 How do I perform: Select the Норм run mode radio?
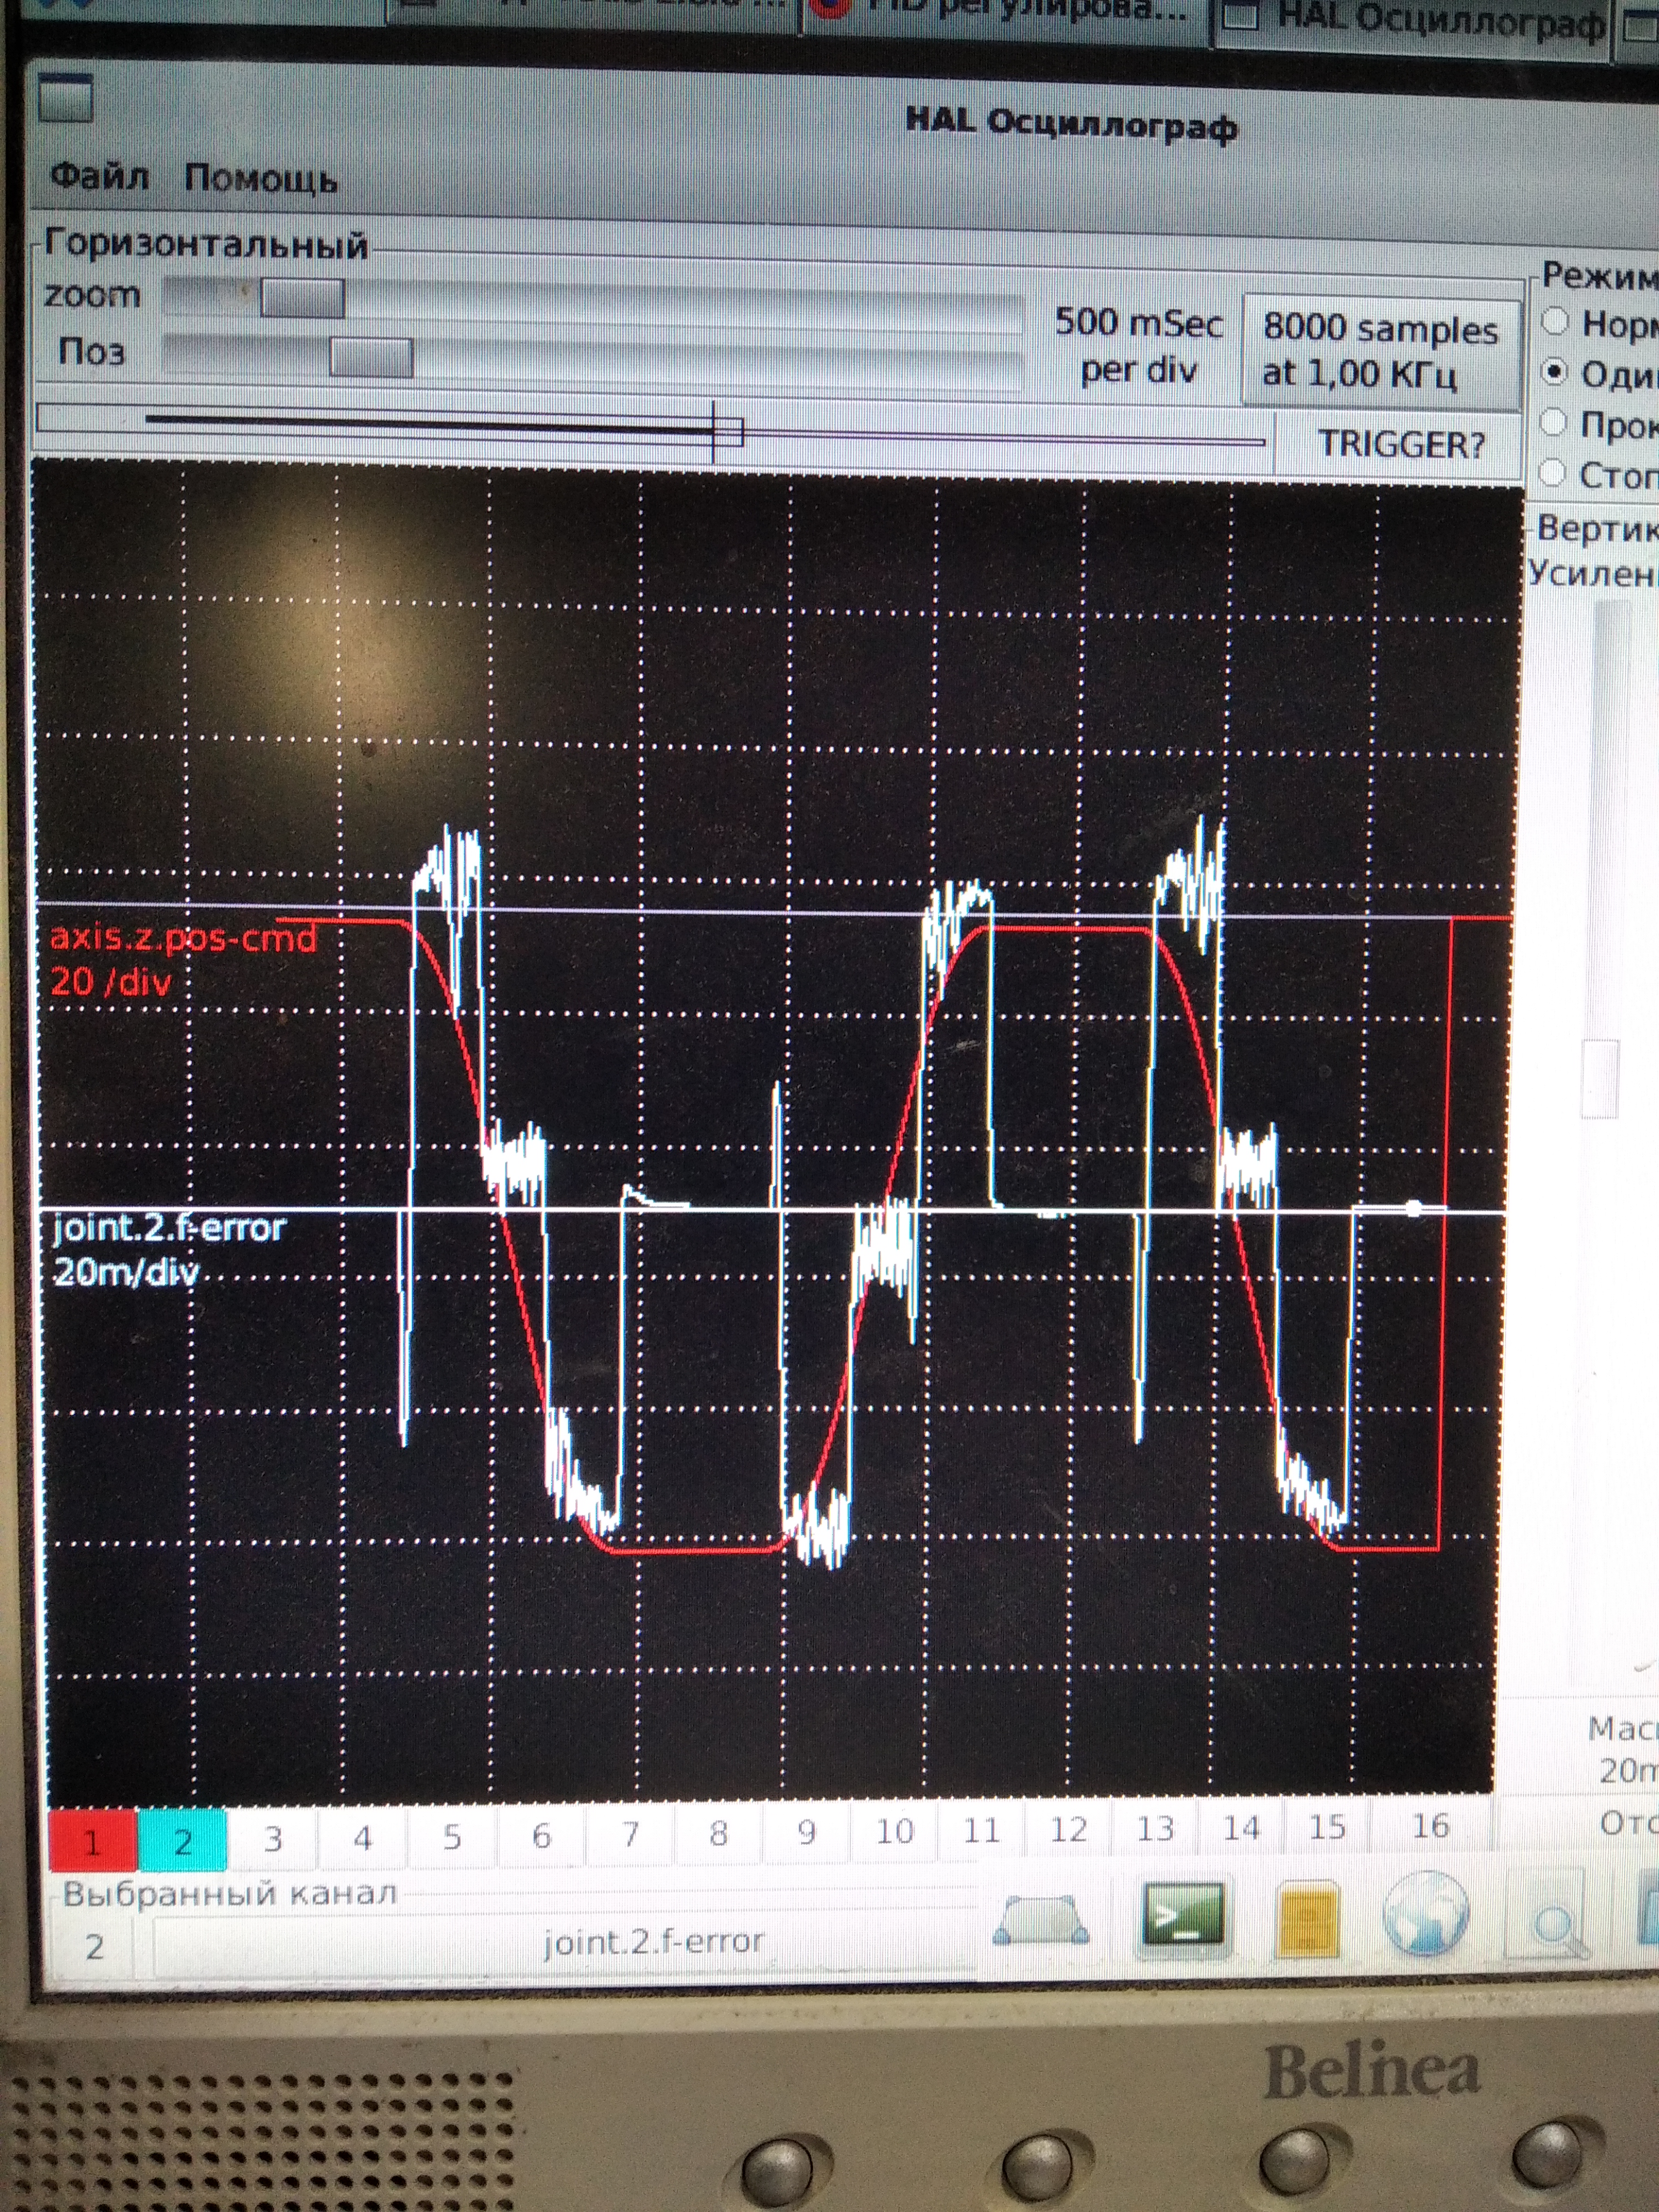coord(1555,322)
